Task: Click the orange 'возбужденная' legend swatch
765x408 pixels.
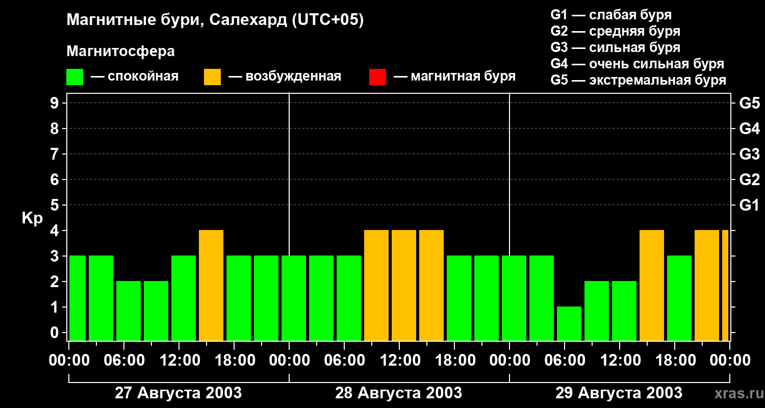Action: tap(213, 77)
